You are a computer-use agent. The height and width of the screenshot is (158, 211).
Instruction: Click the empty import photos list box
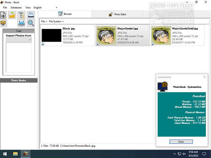coord(19,58)
